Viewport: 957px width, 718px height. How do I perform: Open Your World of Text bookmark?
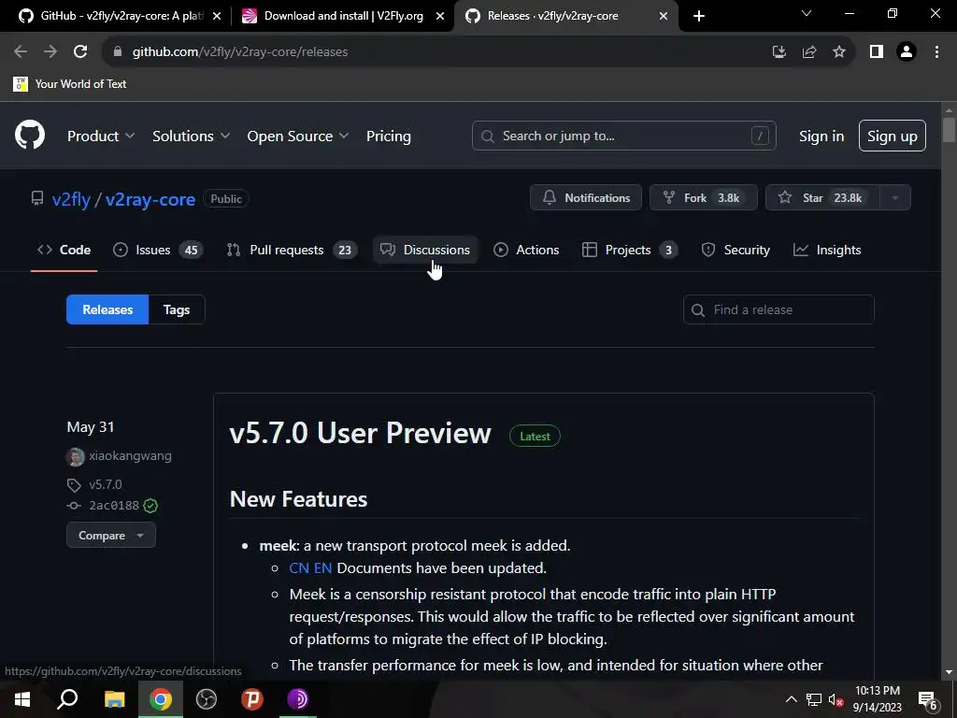(x=69, y=83)
